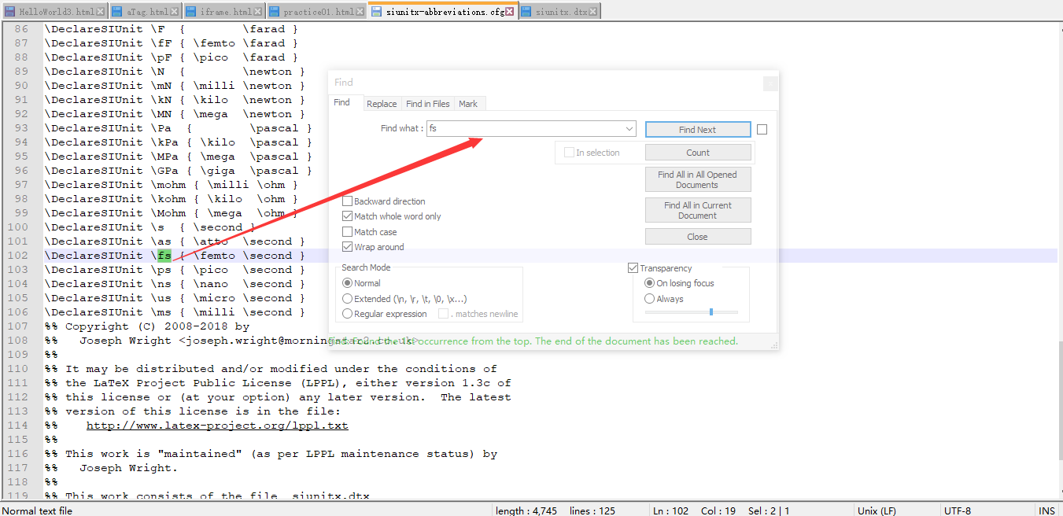Close the iframe.html tab using the X icon
This screenshot has height=516, width=1063.
[x=257, y=10]
